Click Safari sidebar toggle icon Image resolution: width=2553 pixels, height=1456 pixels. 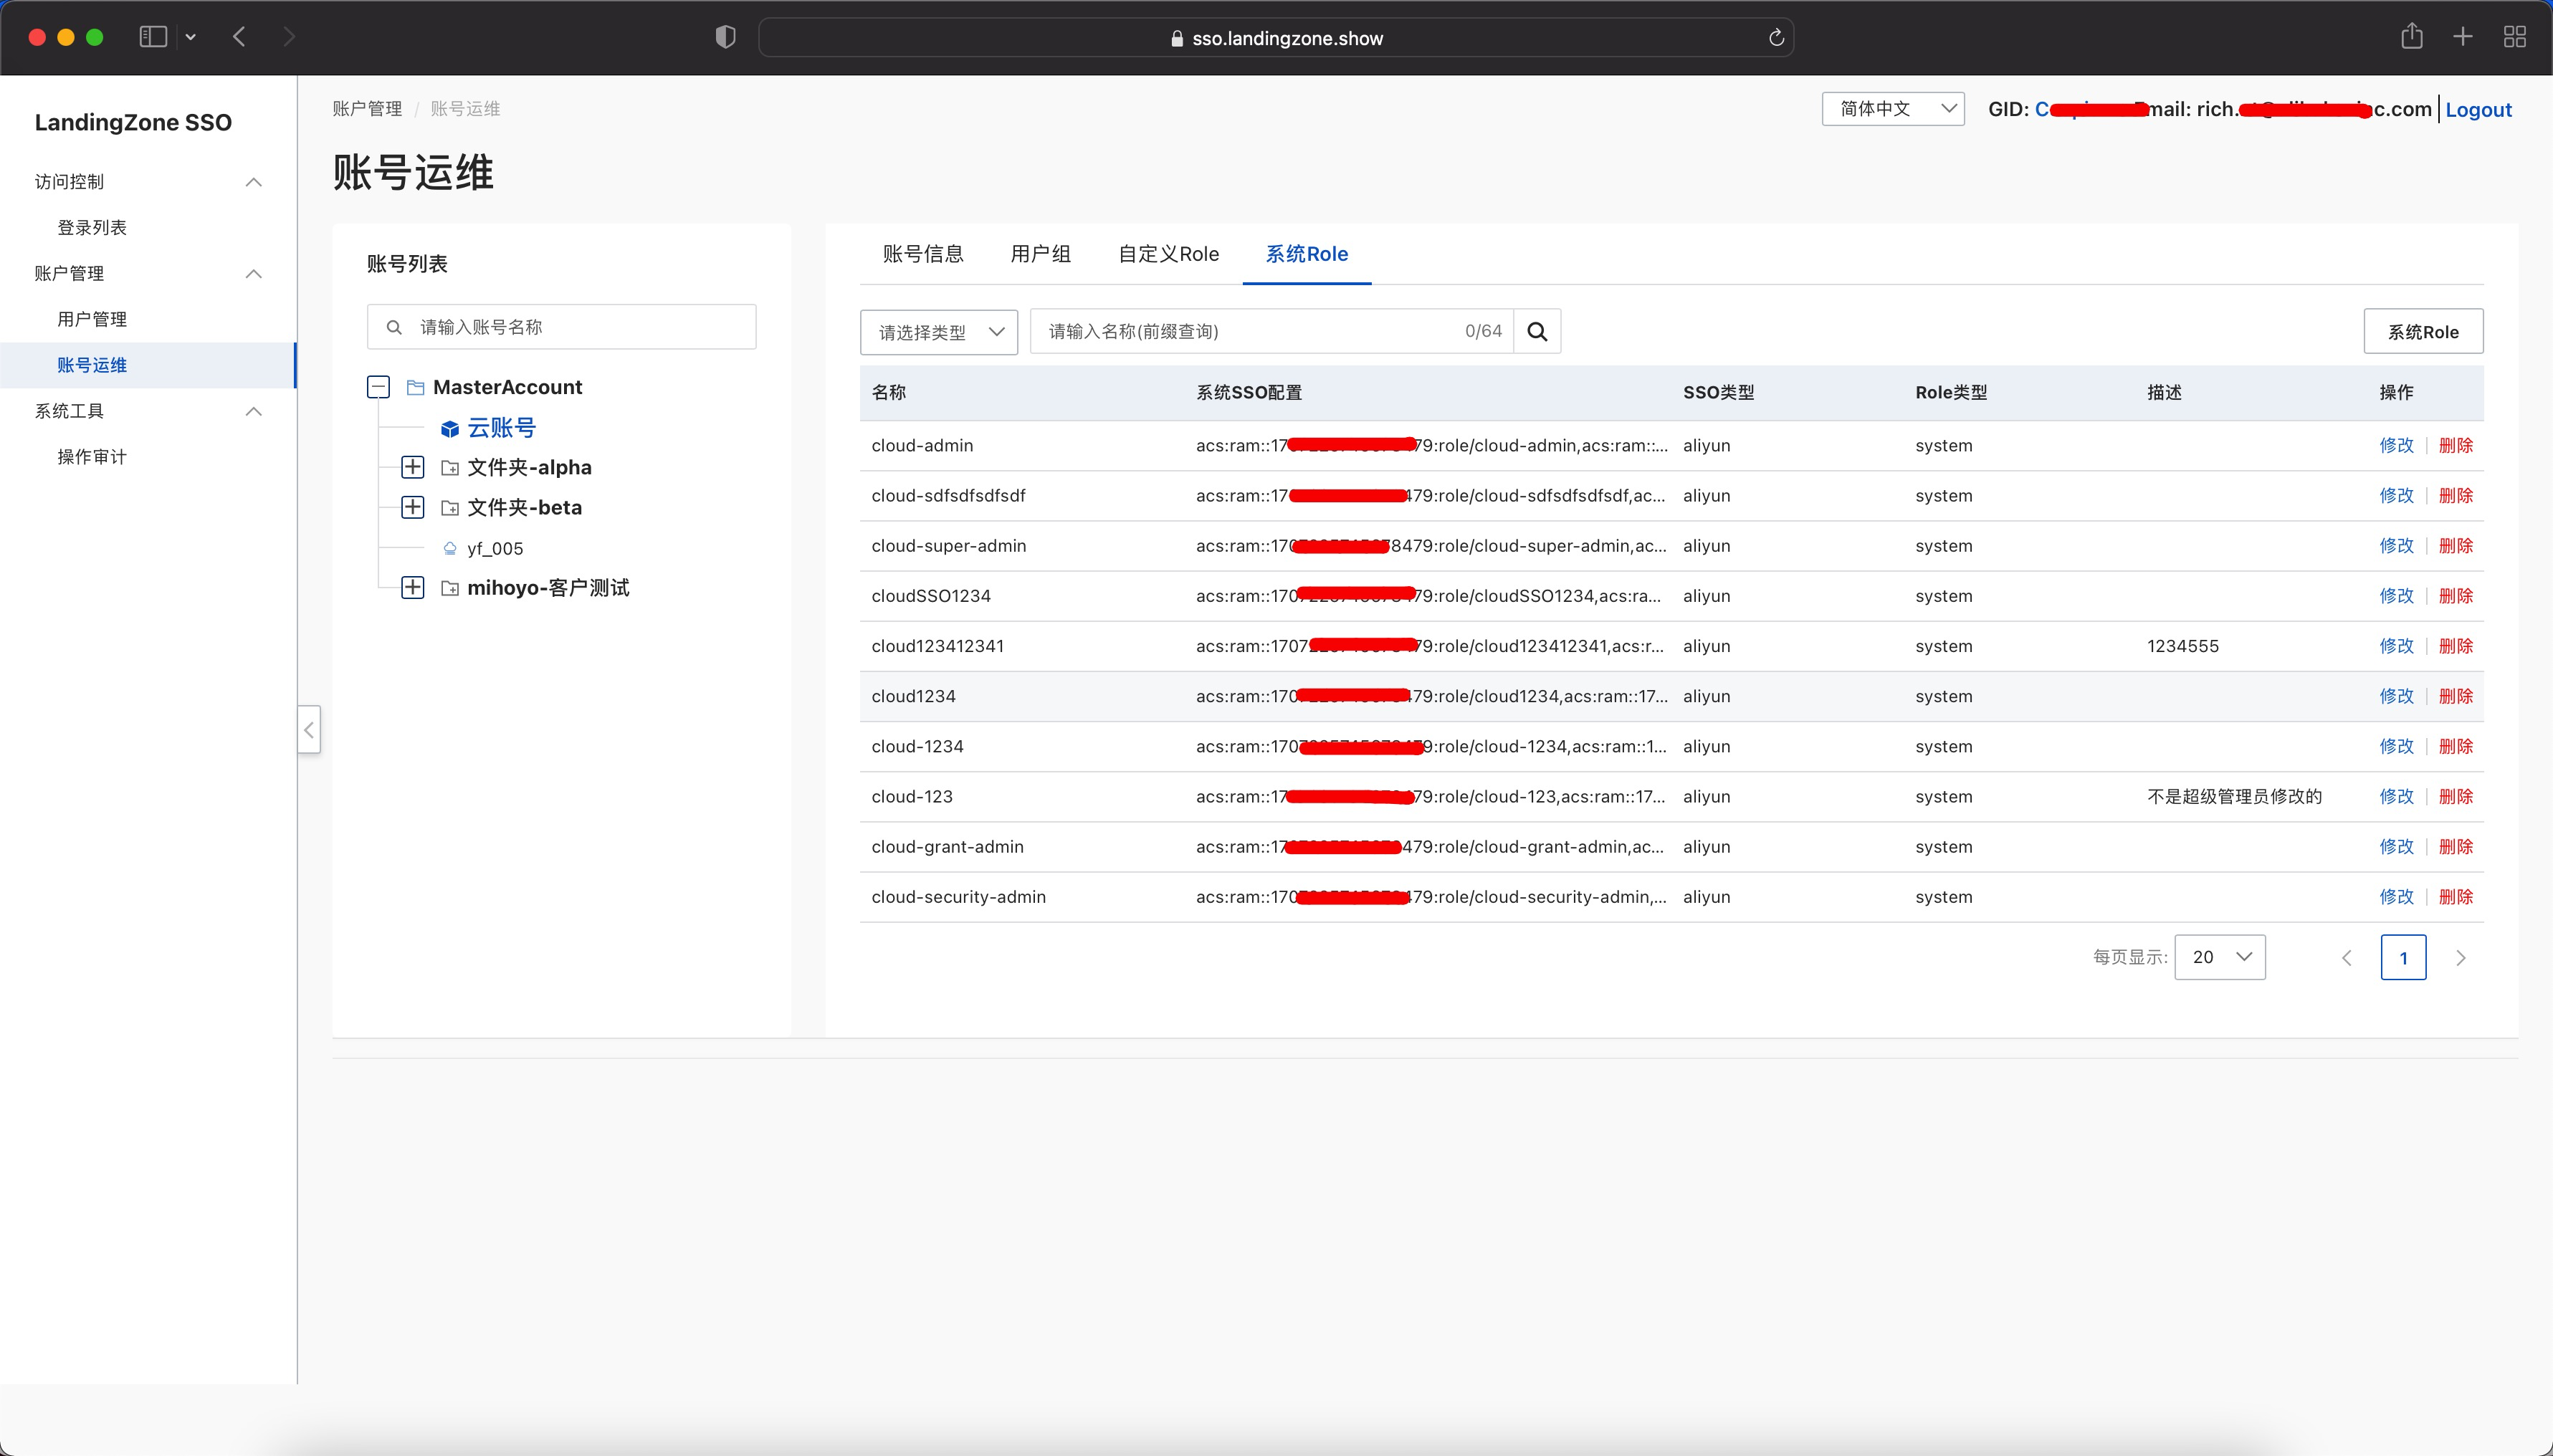coord(153,37)
